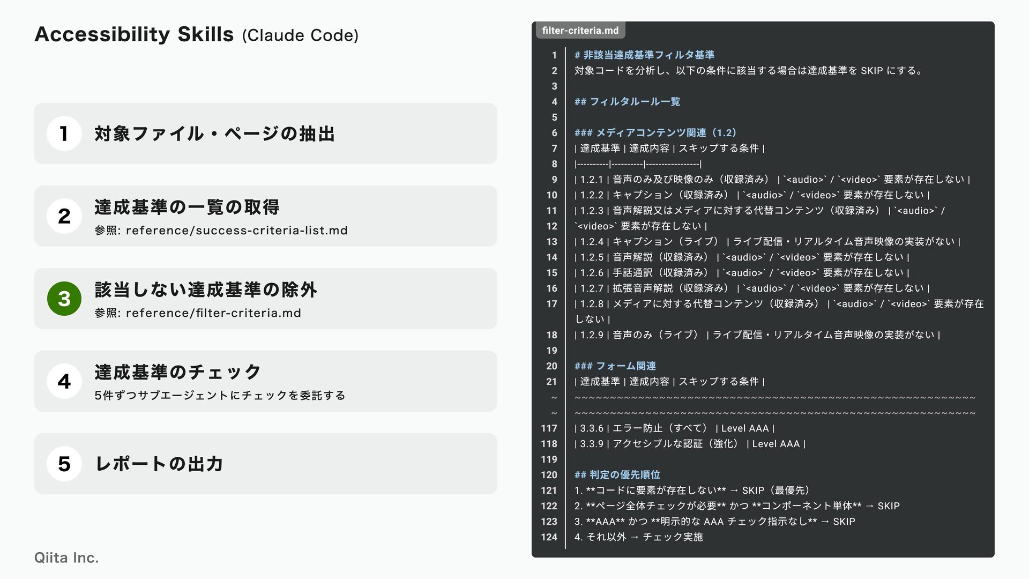Click the フォーム関連 heading on line 20

click(615, 366)
